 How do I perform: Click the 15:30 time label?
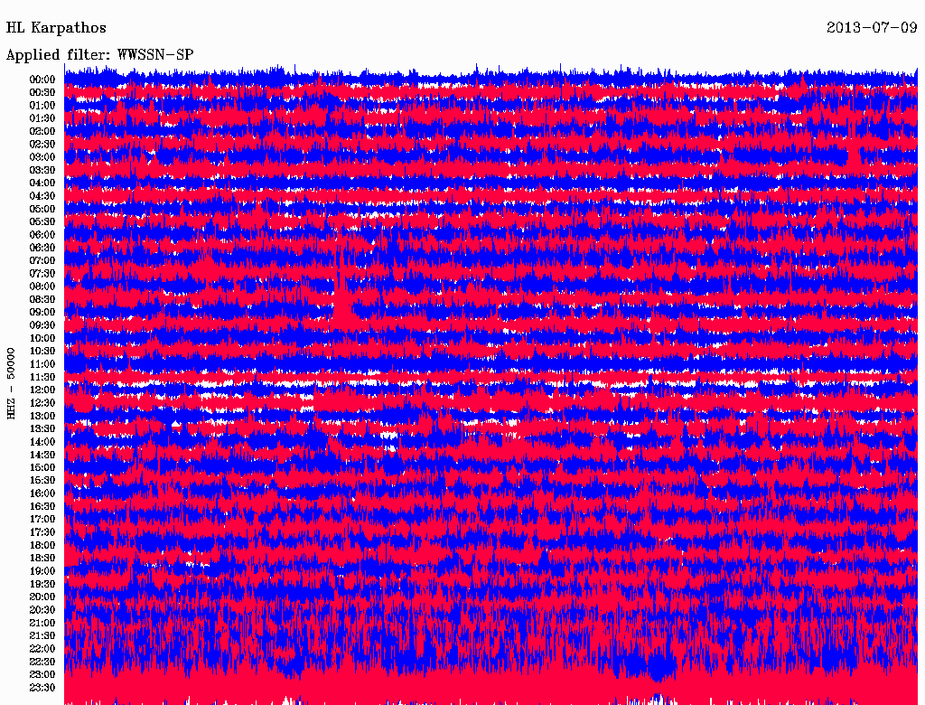[x=42, y=481]
